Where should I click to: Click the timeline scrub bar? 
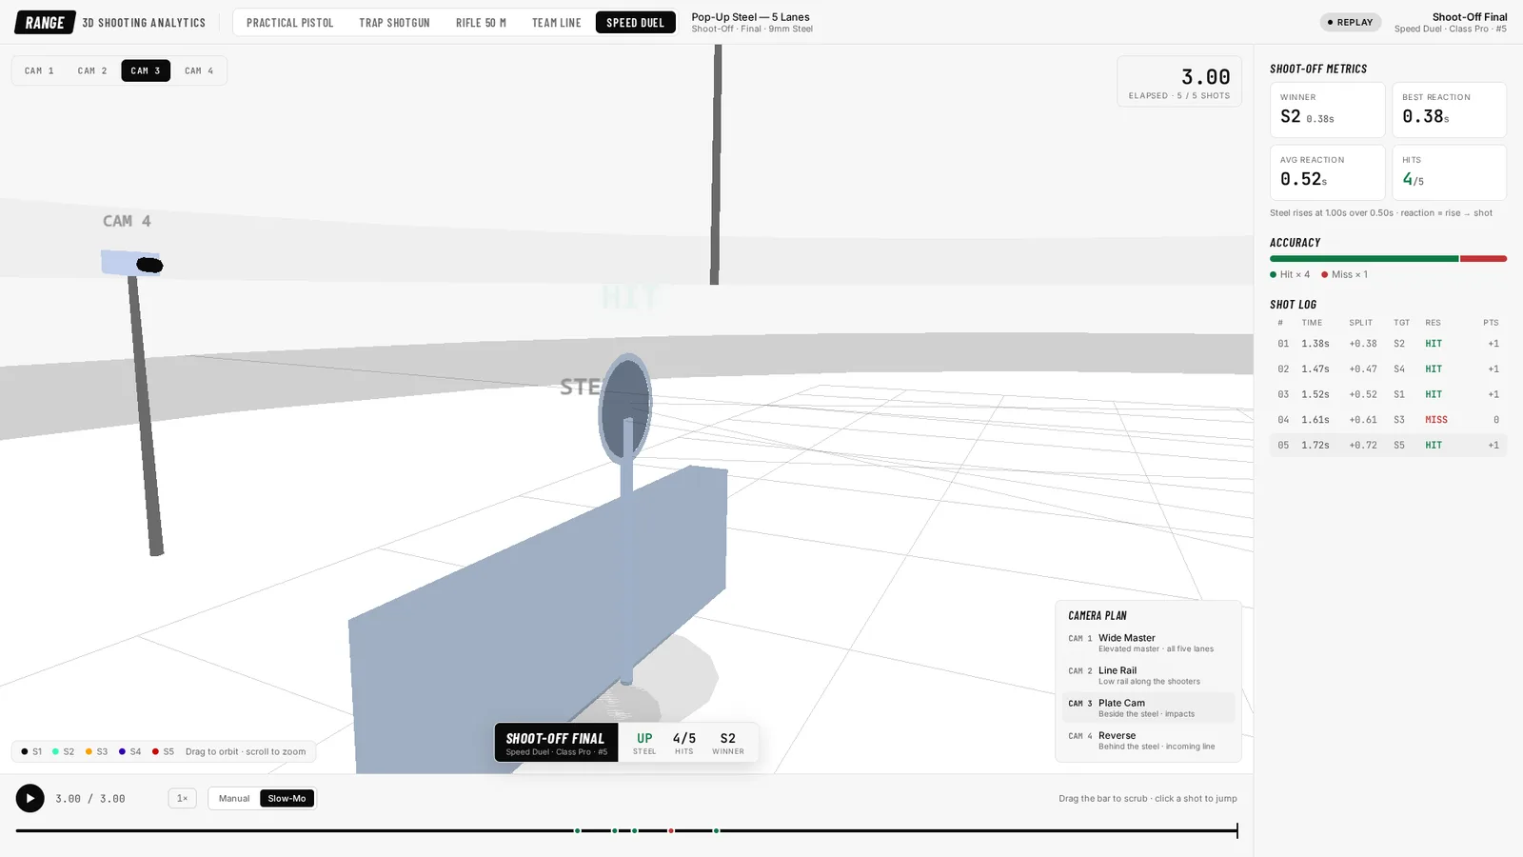click(x=626, y=831)
